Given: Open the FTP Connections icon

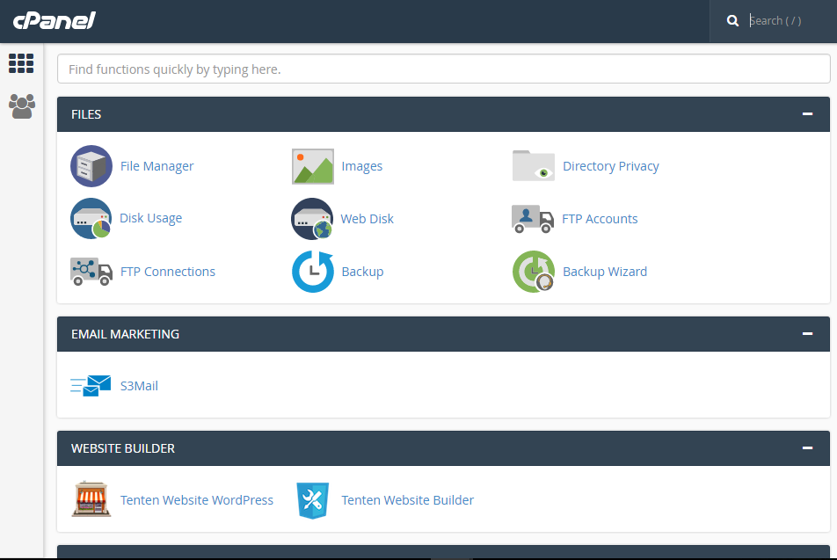Looking at the screenshot, I should (x=91, y=272).
